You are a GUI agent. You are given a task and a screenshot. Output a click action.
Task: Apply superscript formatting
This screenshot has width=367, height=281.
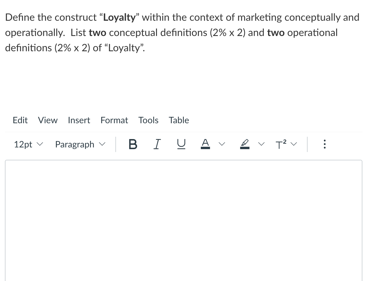pyautogui.click(x=280, y=144)
